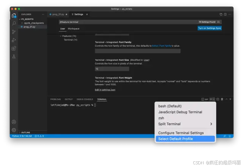243x167 pixels.
Task: Click the terminal prompt area
Action: pyautogui.click(x=73, y=105)
